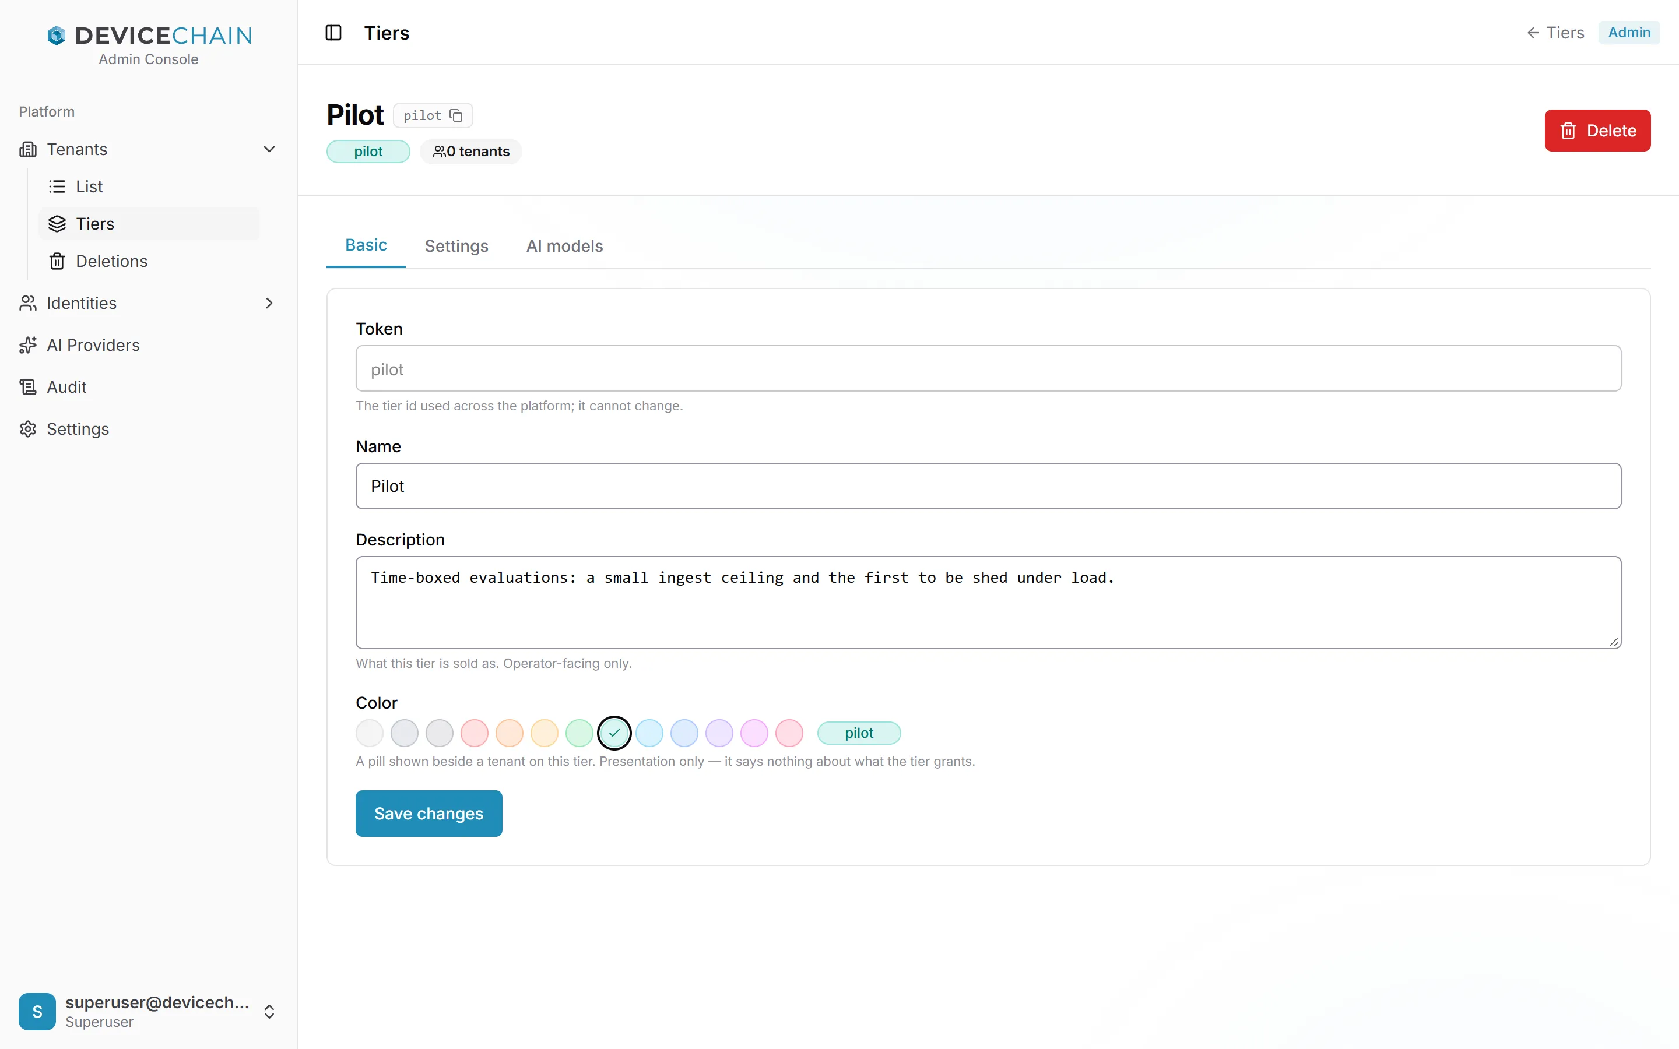
Task: Collapse the Tenants section chevron
Action: (269, 149)
